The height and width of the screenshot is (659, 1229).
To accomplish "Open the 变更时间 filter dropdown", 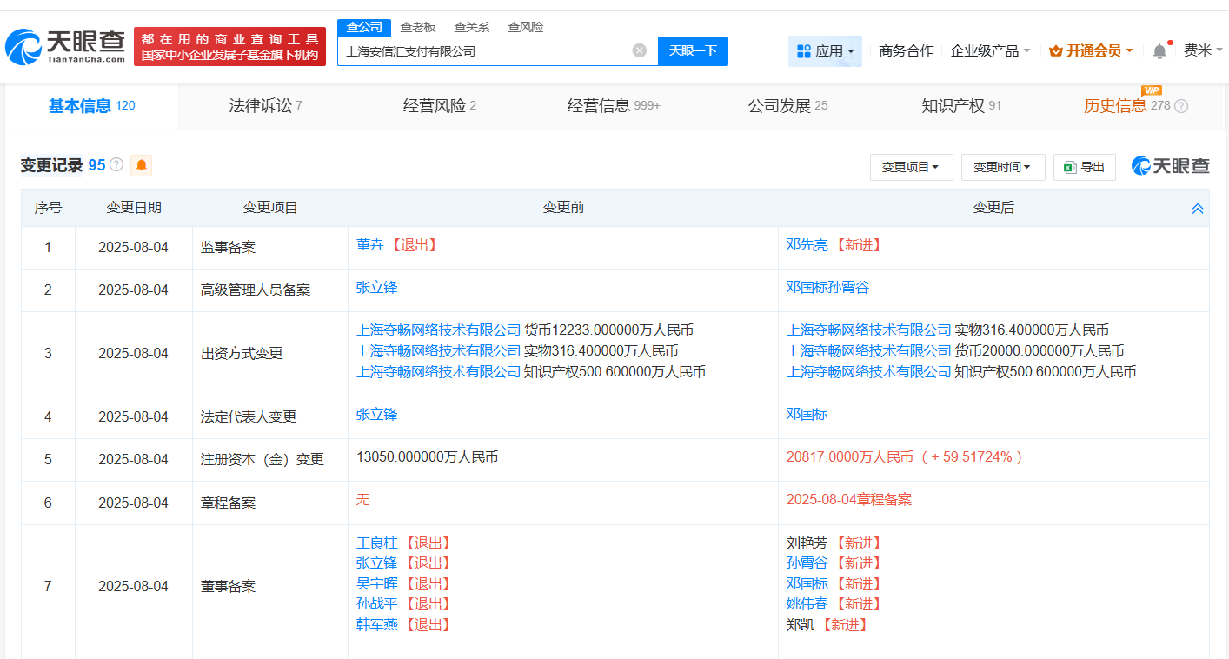I will (1003, 167).
